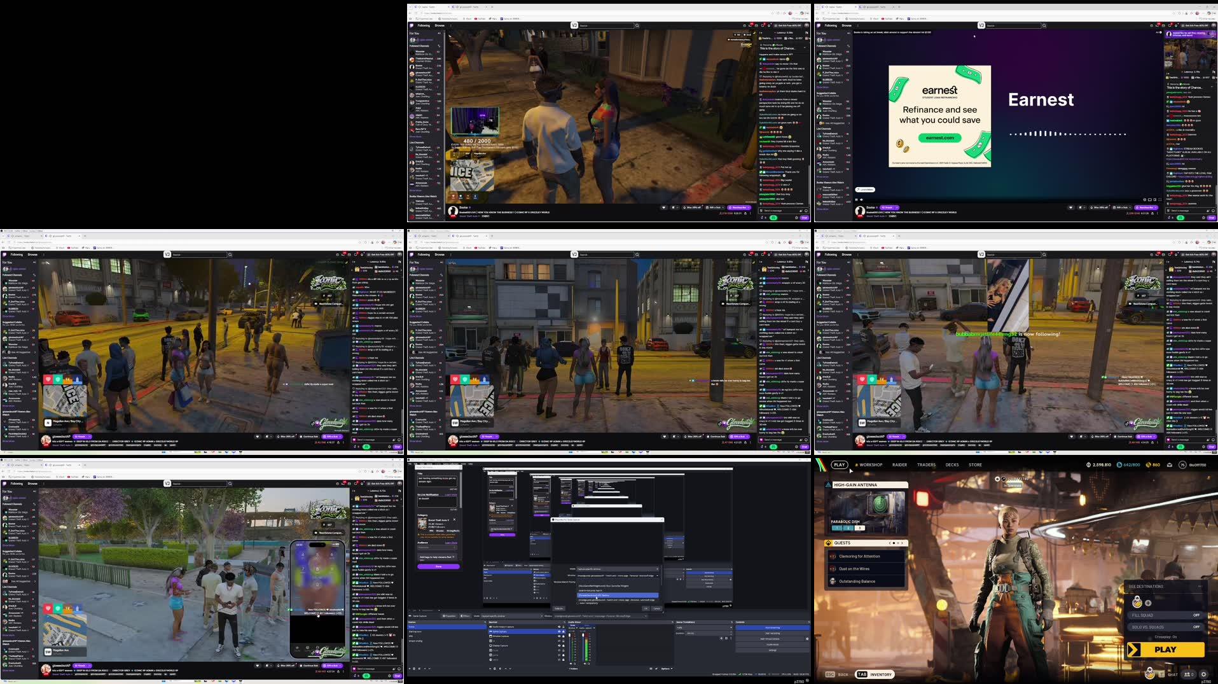Adjust transition Duration stepper in OBS
Screen dimensions: 1218x684
[x=731, y=633]
